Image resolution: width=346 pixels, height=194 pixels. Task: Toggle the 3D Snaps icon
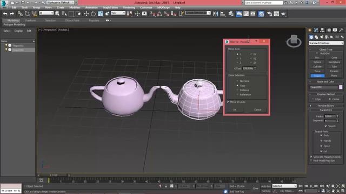(x=152, y=13)
